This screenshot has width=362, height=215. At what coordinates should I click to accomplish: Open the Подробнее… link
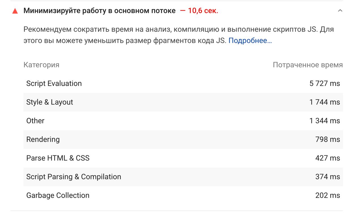pyautogui.click(x=250, y=41)
